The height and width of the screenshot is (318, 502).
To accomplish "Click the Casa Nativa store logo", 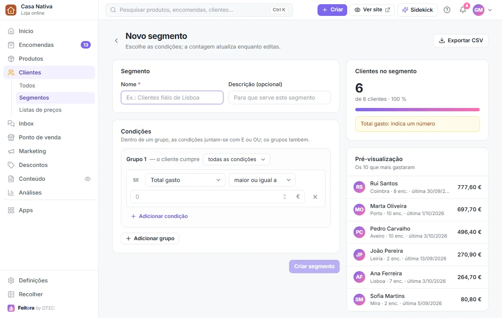I will coord(11,10).
